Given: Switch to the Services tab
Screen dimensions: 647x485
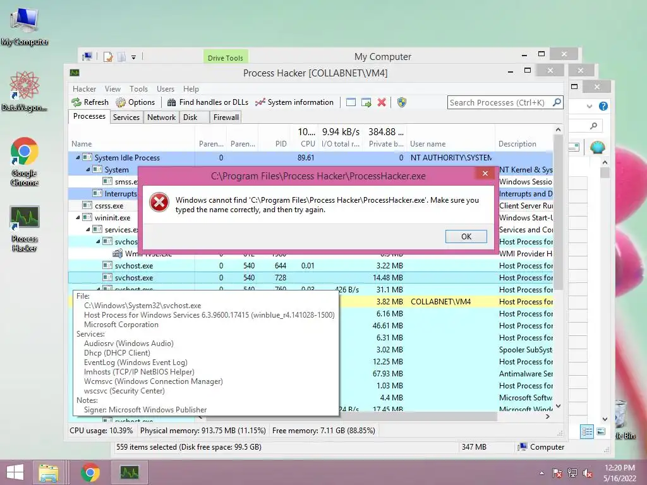Looking at the screenshot, I should 126,117.
